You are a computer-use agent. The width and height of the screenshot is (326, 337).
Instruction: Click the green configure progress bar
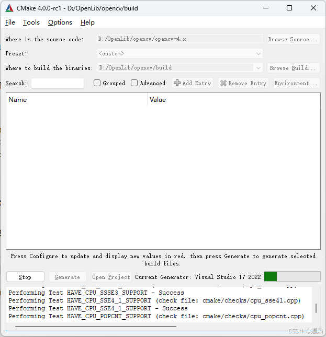coord(292,276)
